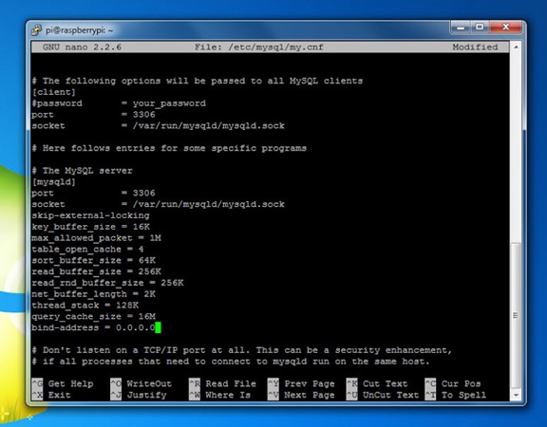The height and width of the screenshot is (427, 547).
Task: Click the '^C Cur Pos' shortcut label
Action: click(x=453, y=383)
